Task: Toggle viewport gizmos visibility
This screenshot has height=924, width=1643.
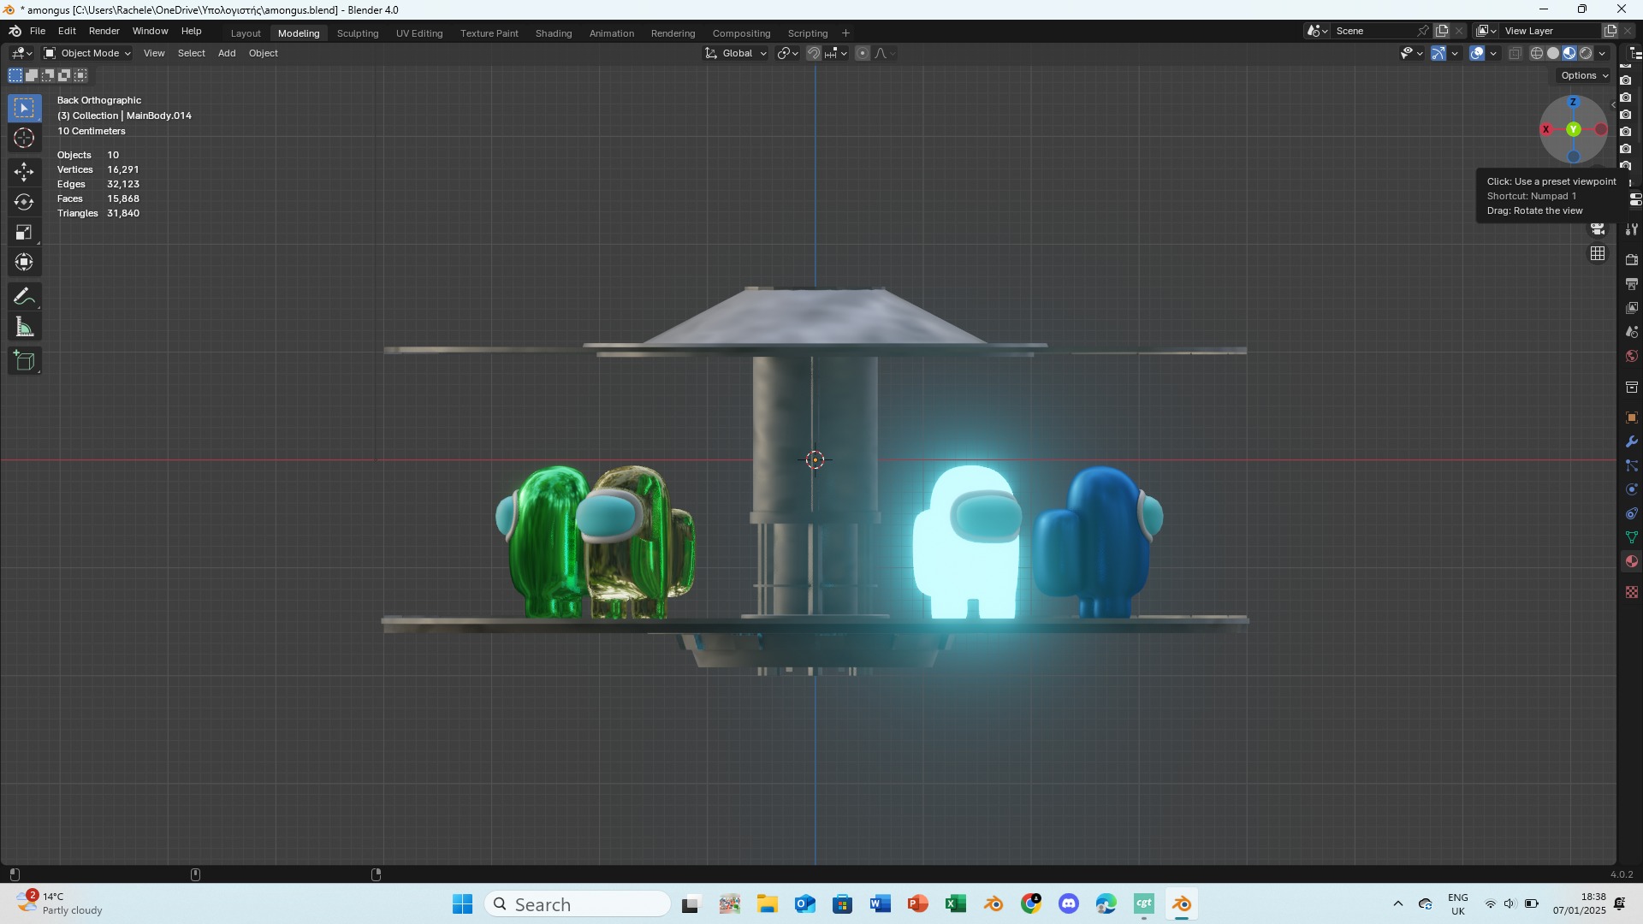Action: coord(1438,53)
